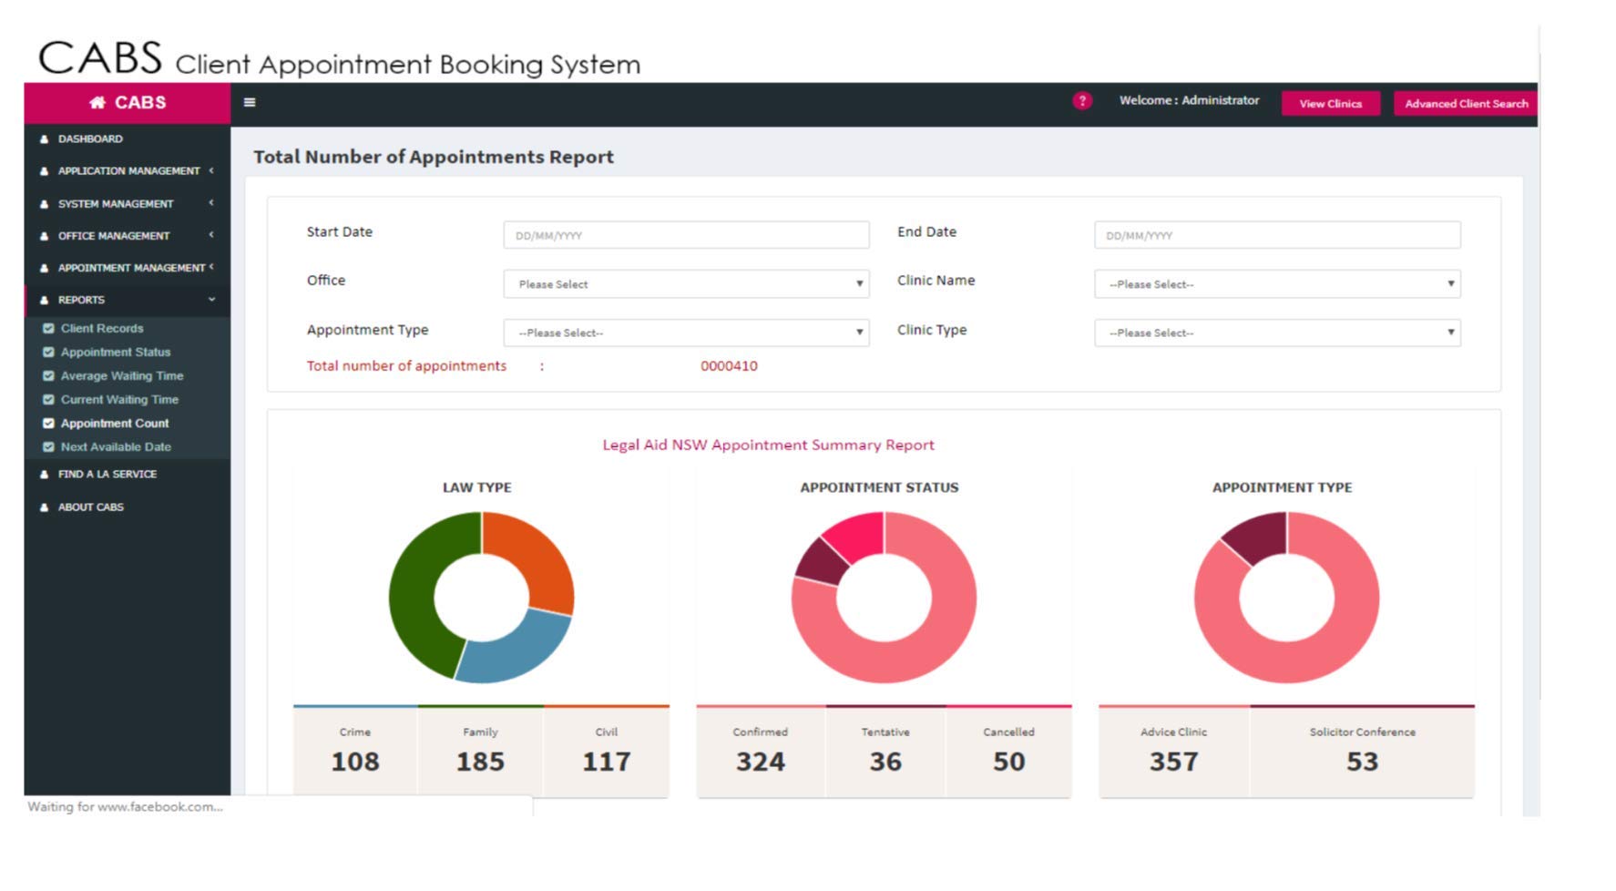Open Advanced Client Search
1616x891 pixels.
pyautogui.click(x=1465, y=103)
